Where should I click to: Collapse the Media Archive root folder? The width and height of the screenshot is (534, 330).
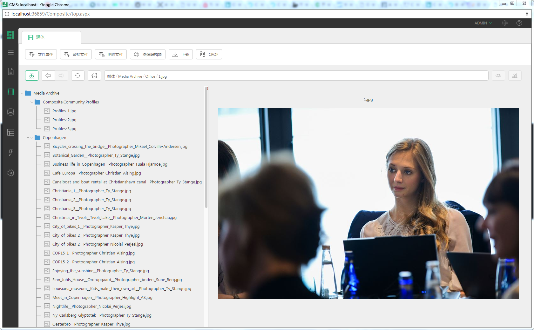pyautogui.click(x=23, y=93)
